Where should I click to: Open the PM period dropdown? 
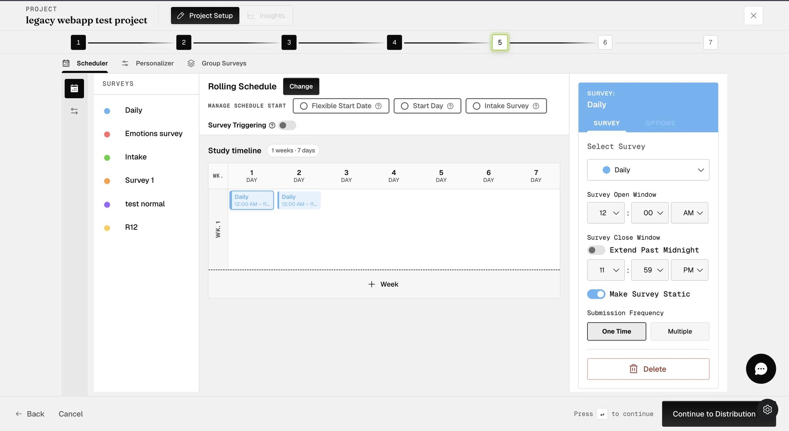690,270
